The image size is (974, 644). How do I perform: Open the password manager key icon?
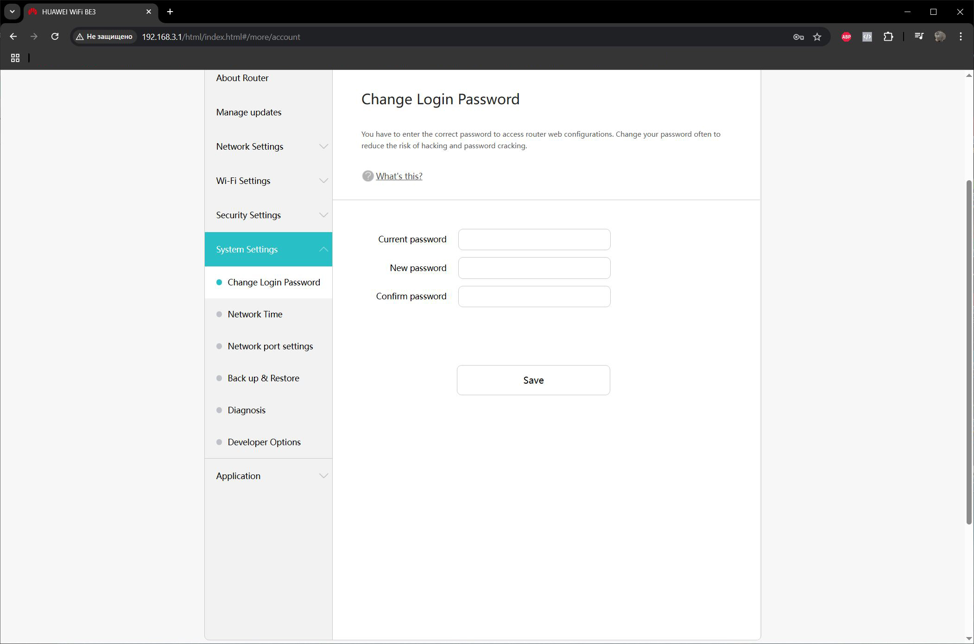coord(798,37)
